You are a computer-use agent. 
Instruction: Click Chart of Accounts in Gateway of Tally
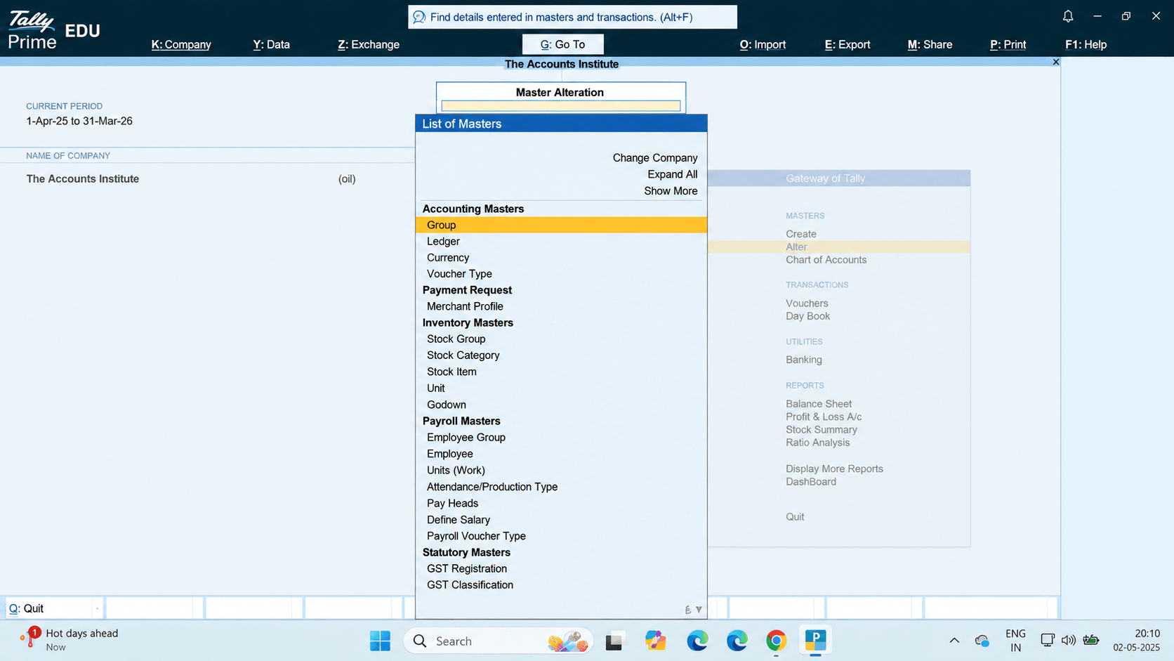[826, 260]
